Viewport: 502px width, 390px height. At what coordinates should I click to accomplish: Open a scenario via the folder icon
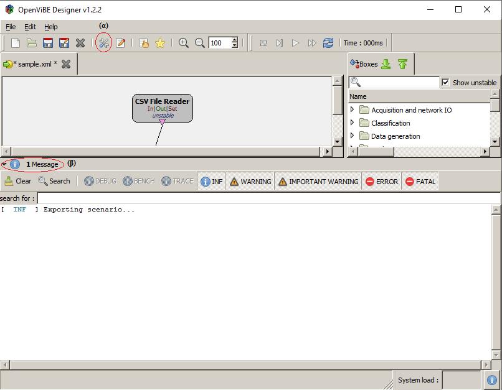pos(31,43)
